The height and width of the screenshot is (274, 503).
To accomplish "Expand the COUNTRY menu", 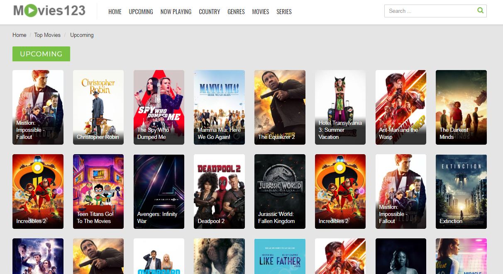I will pos(210,12).
